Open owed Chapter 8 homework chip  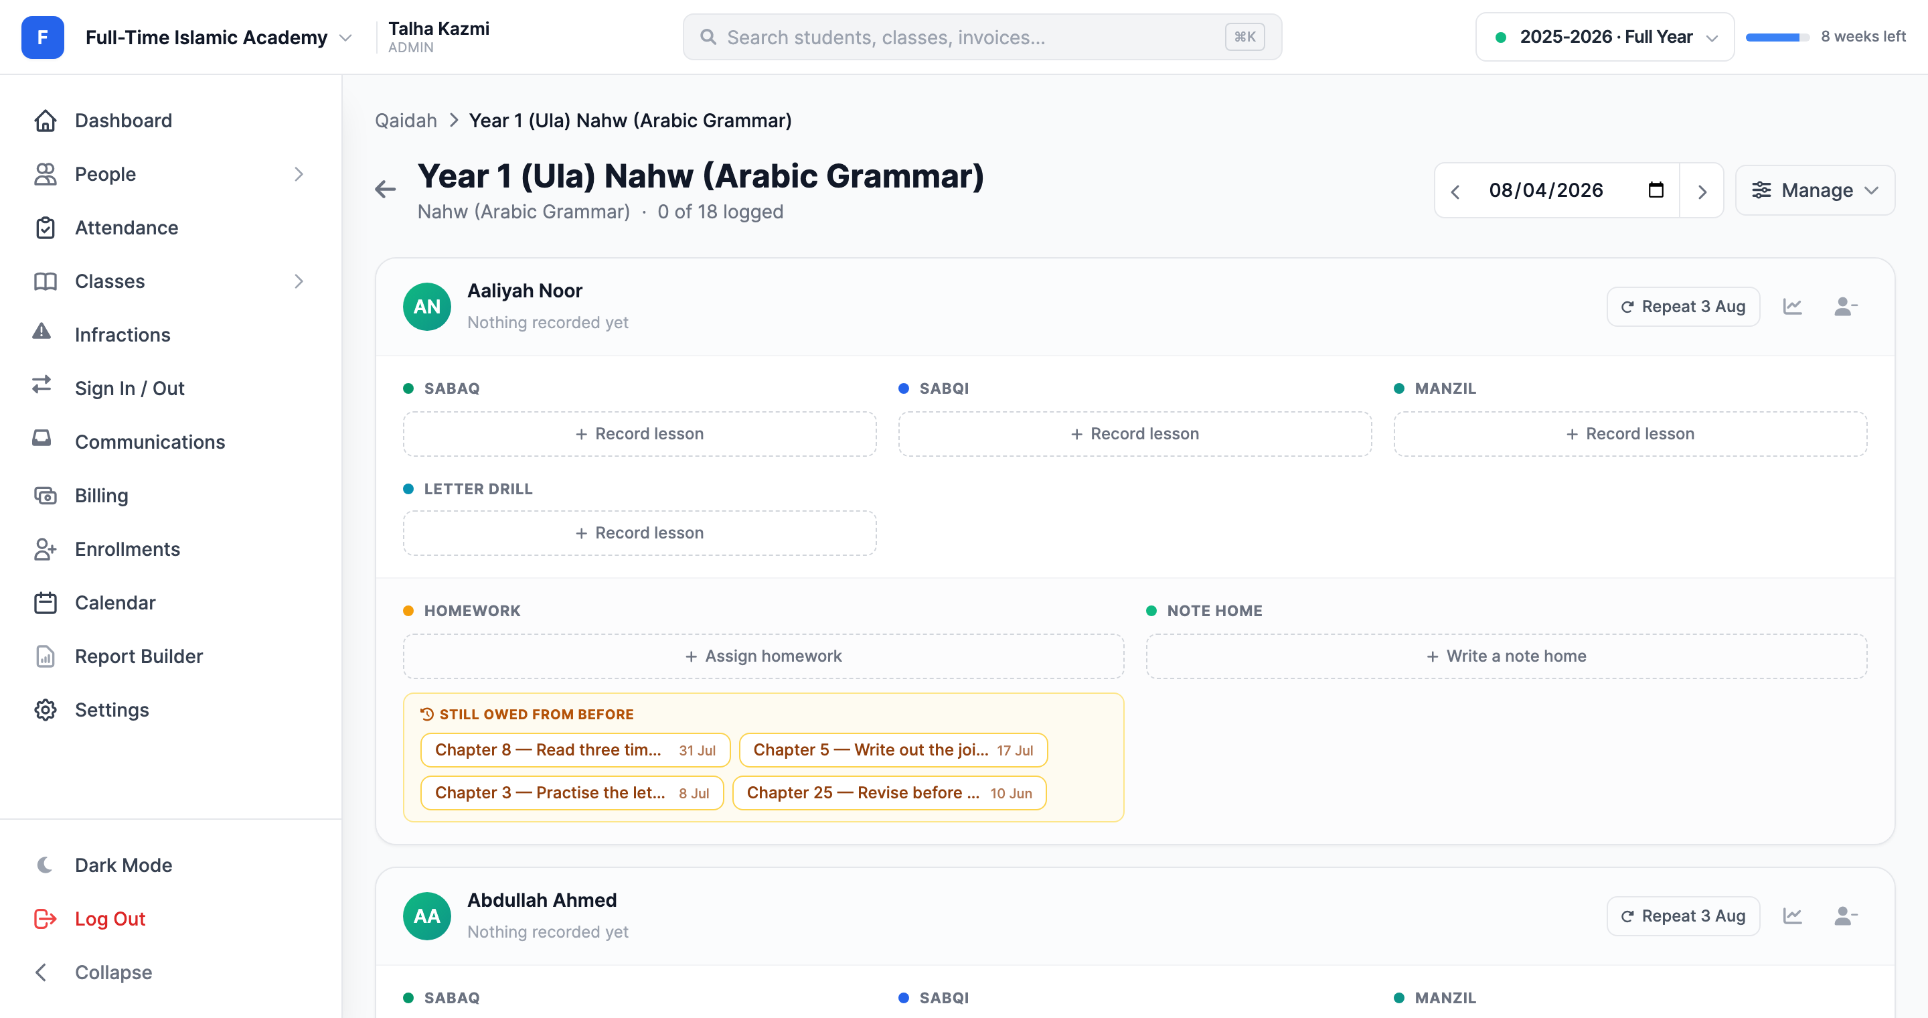pyautogui.click(x=576, y=750)
